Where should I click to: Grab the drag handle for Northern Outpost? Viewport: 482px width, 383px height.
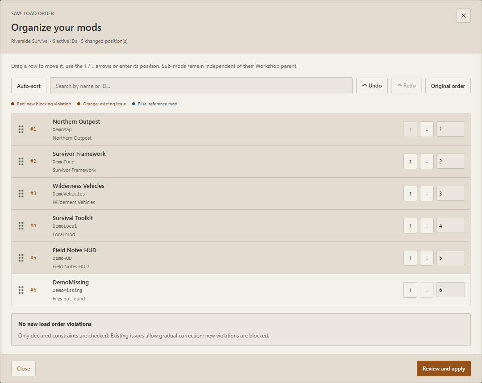click(21, 129)
